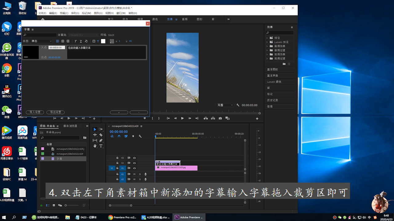
Task: Add caption with the plus button
Action: tap(119, 112)
